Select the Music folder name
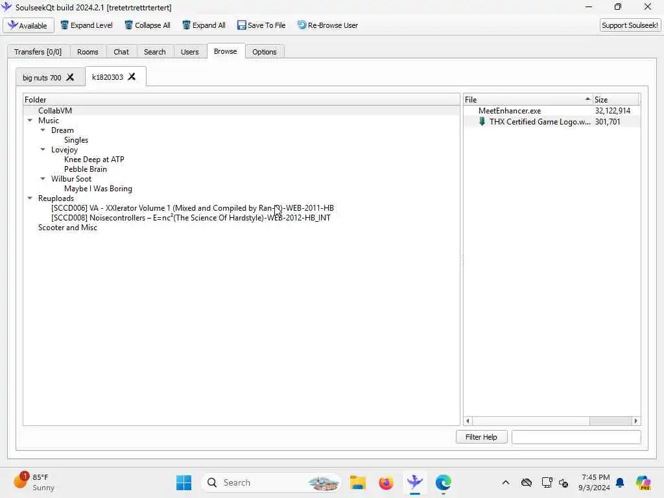Screen dimensions: 664x498 pyautogui.click(x=49, y=121)
